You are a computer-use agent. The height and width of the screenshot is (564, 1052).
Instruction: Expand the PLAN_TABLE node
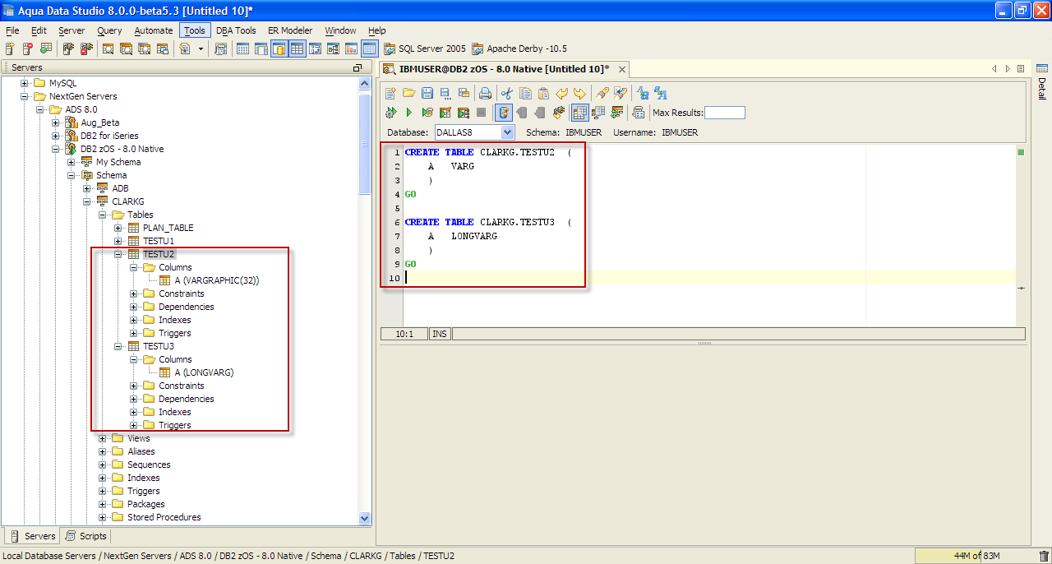(118, 228)
